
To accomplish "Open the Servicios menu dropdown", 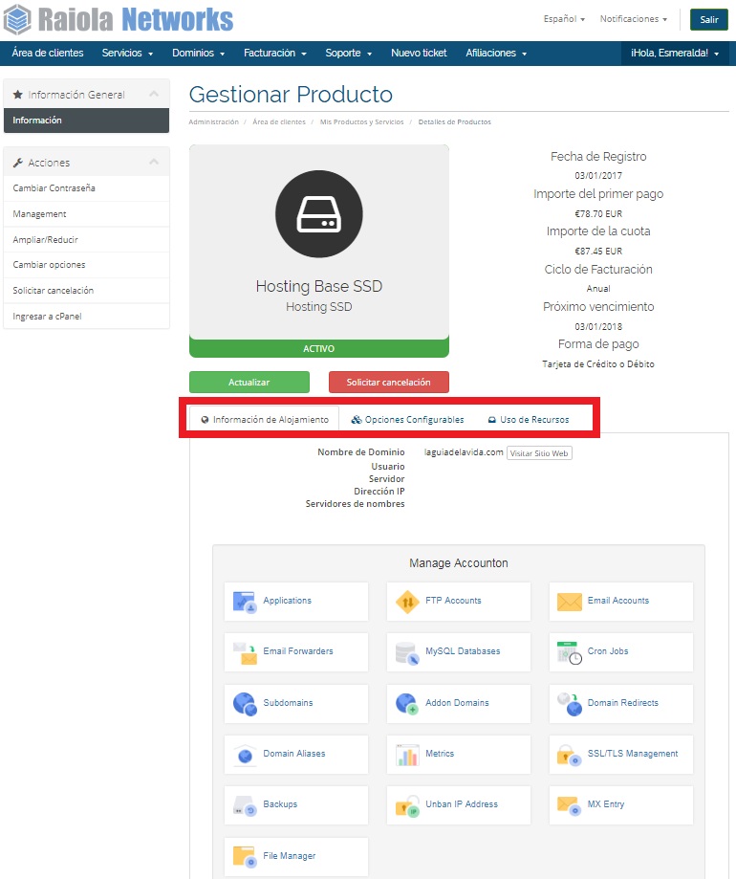I will (127, 54).
